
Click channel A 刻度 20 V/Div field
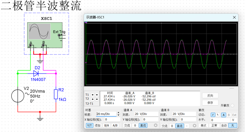(x=146, y=114)
